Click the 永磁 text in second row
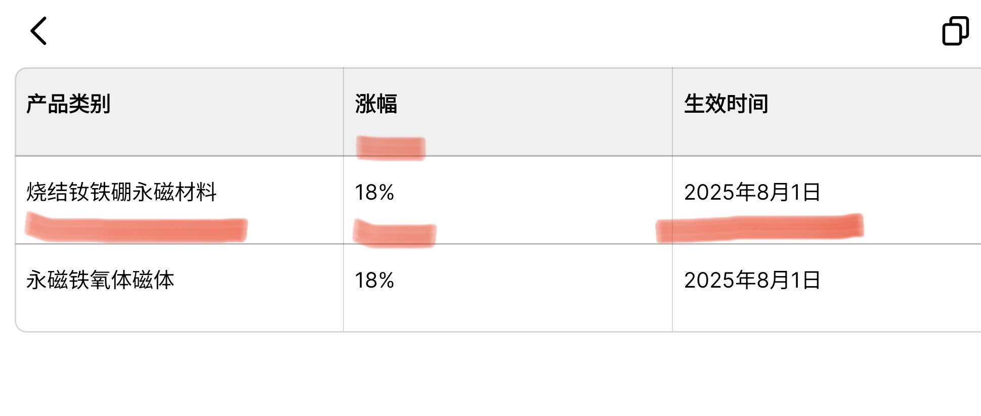 [47, 280]
